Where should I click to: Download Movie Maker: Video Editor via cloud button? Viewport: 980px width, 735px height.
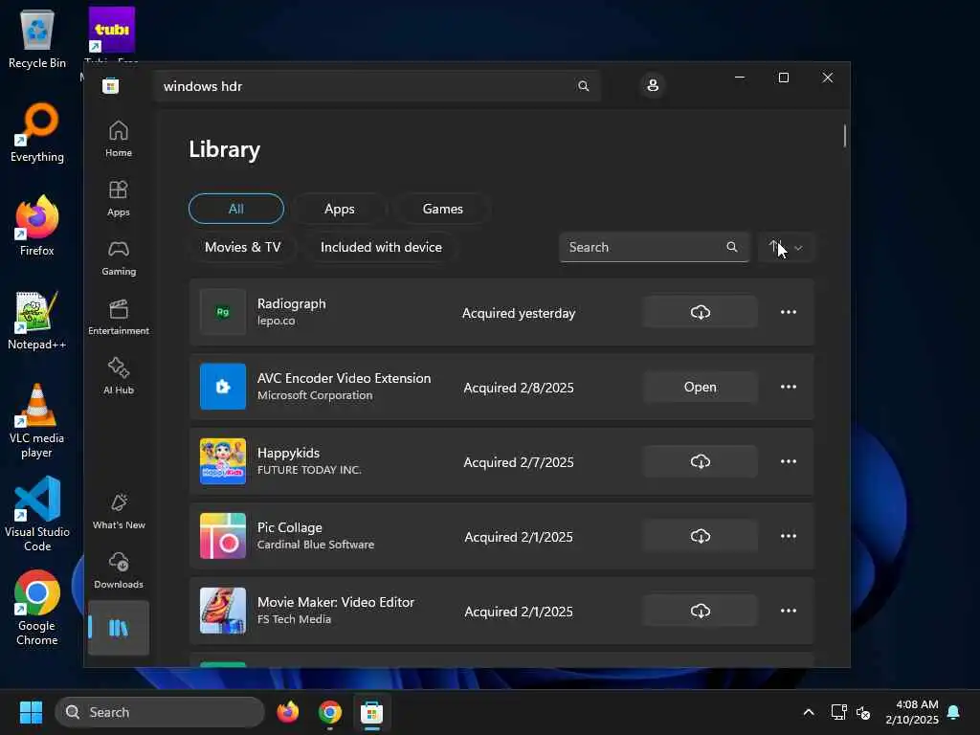pos(700,611)
